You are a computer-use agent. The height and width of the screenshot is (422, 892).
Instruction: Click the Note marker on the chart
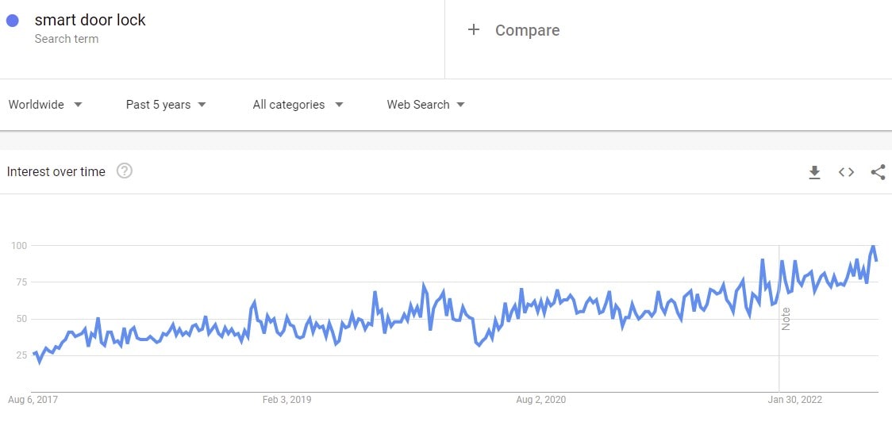tap(786, 319)
